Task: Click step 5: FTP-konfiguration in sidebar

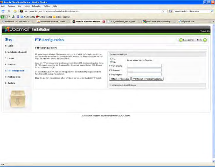Action: (x=15, y=71)
